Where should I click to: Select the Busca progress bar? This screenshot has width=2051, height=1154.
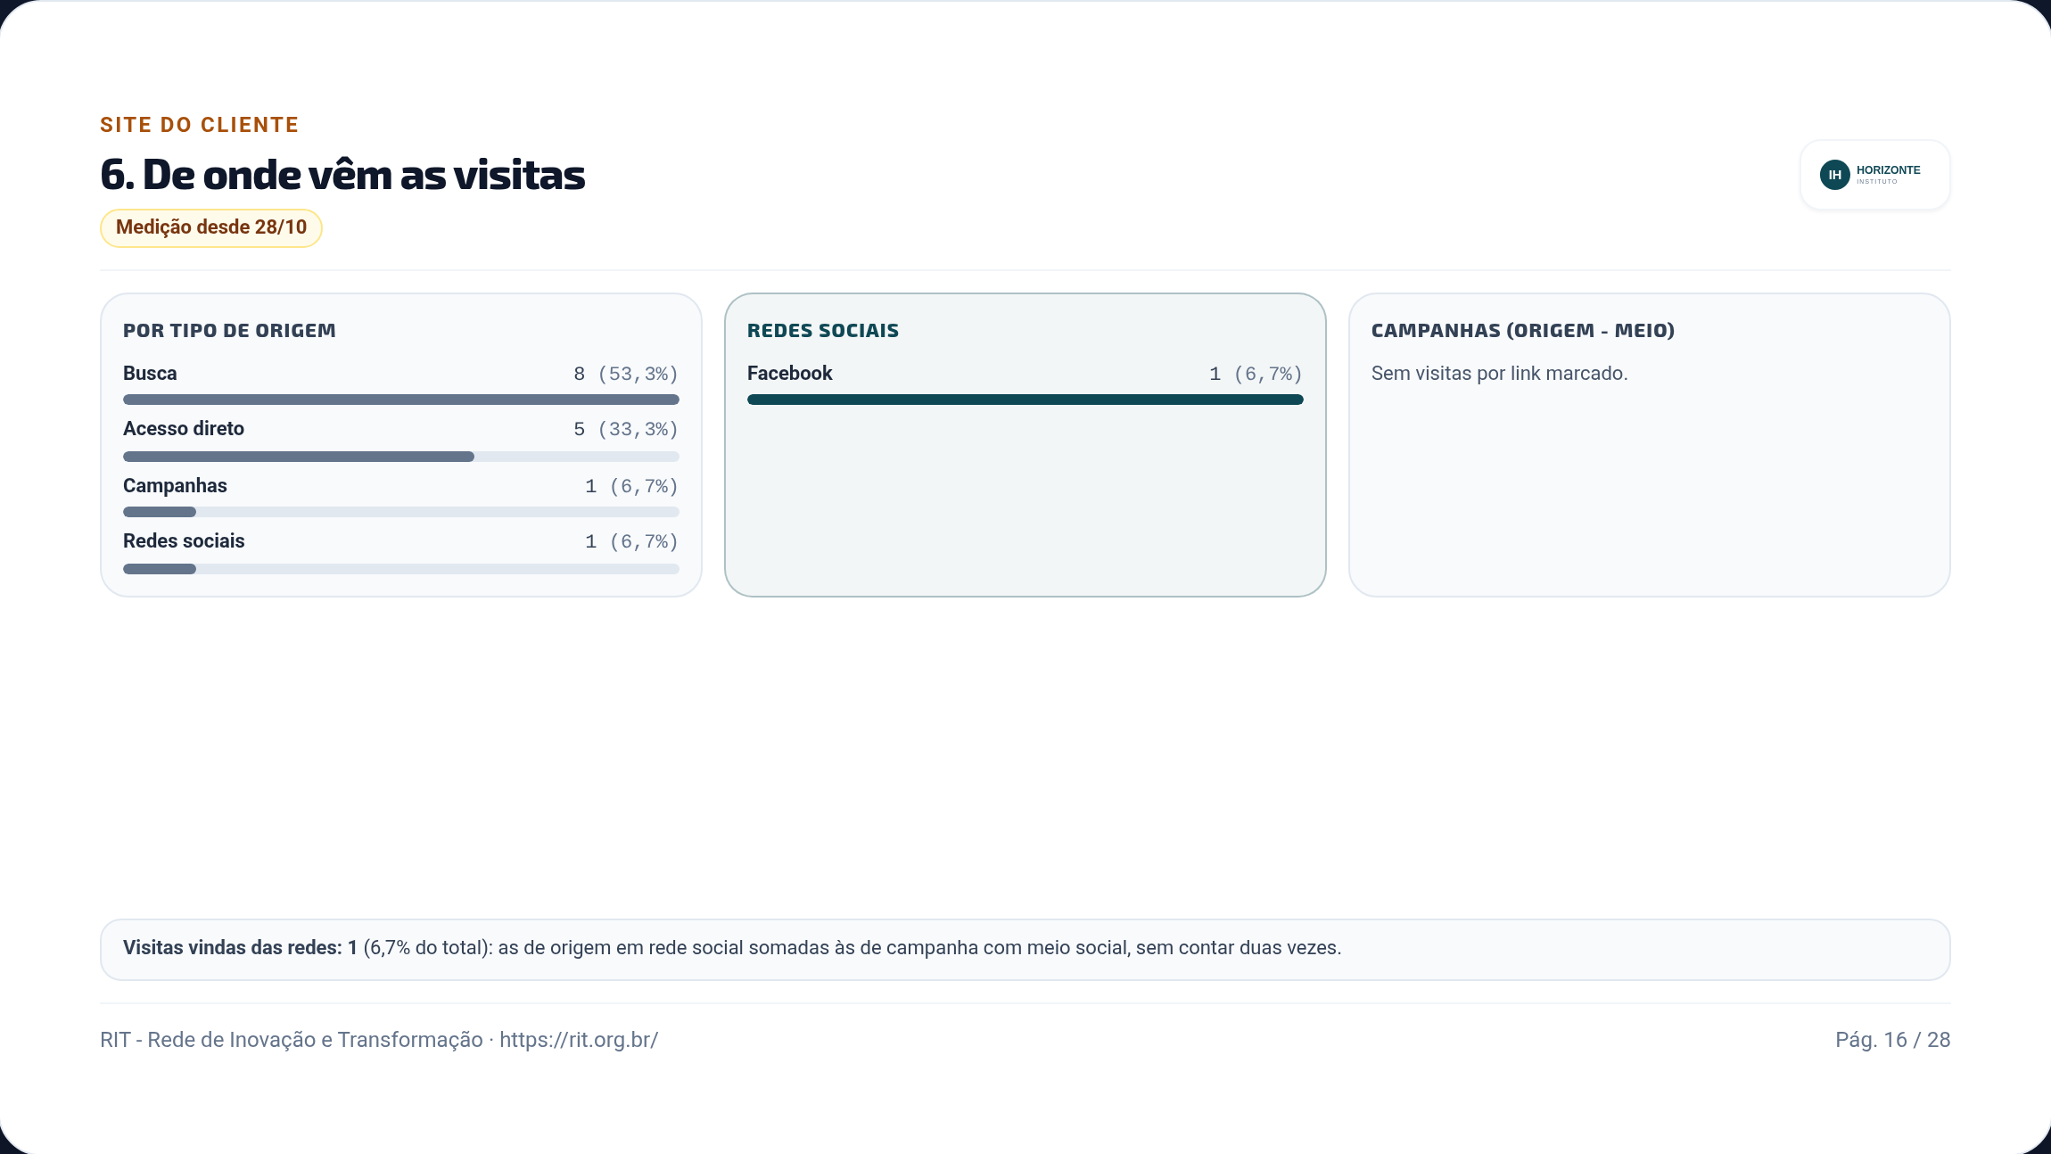401,400
